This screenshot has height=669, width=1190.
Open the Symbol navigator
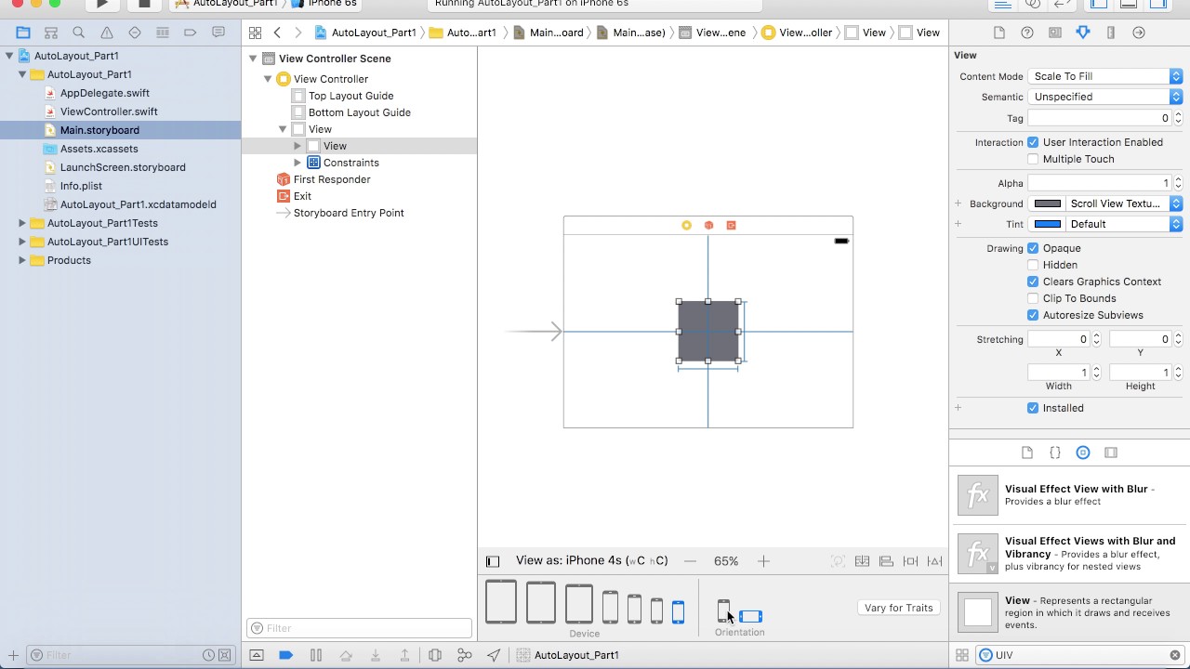point(51,33)
